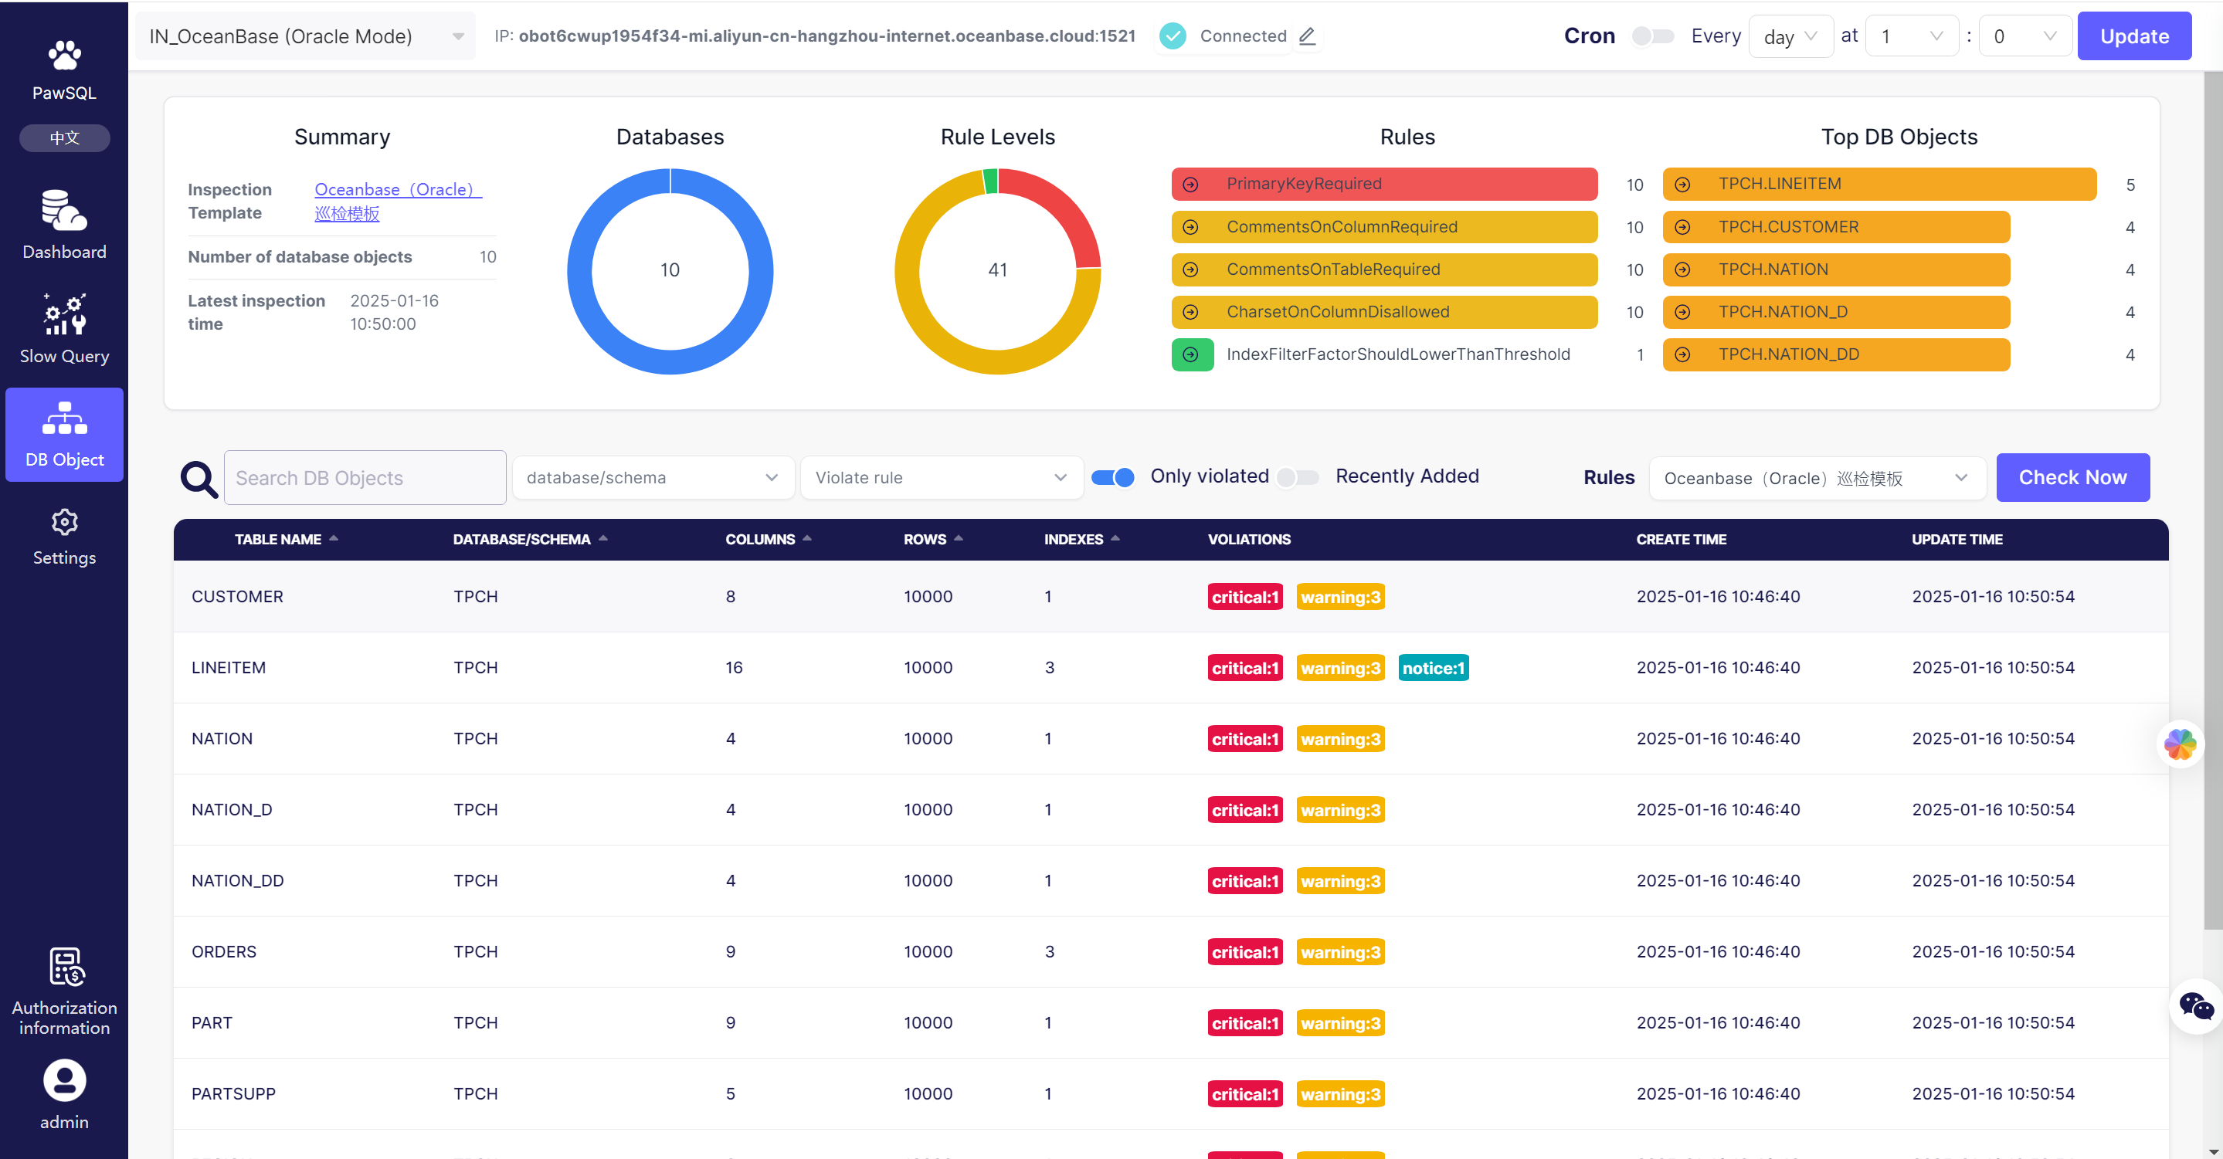The width and height of the screenshot is (2223, 1159).
Task: Click the search magnifier icon
Action: coord(199,478)
